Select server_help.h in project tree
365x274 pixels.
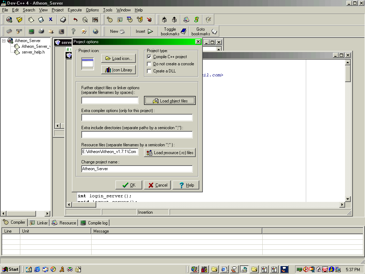(x=33, y=52)
